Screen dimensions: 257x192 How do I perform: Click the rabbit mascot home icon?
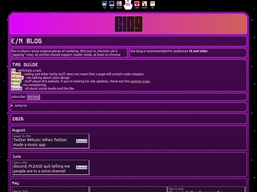point(128,5)
